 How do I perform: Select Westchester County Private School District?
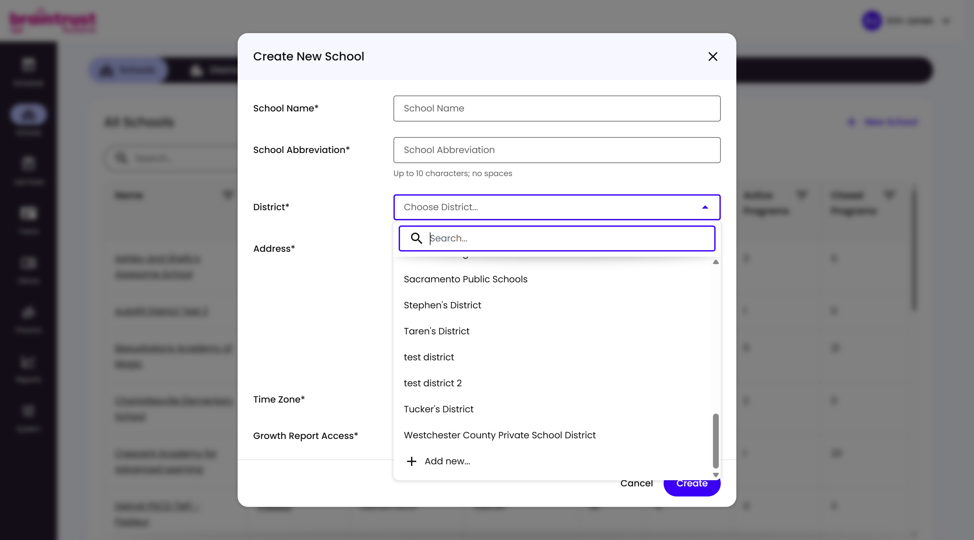coord(552,435)
